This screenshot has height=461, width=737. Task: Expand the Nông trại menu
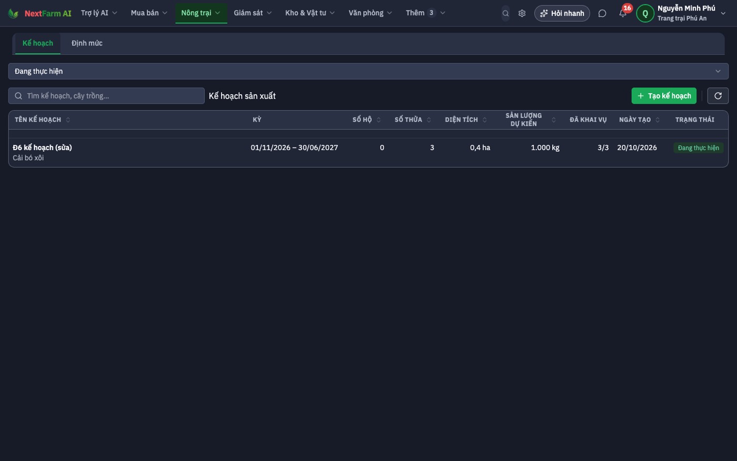[201, 13]
